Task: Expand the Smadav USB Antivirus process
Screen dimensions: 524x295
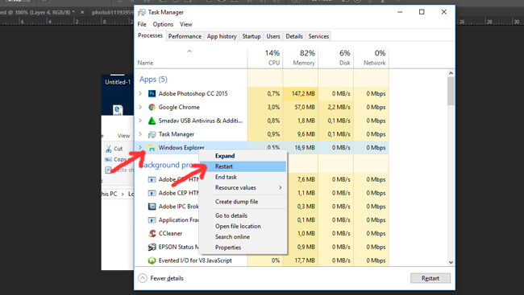Action: coord(140,121)
